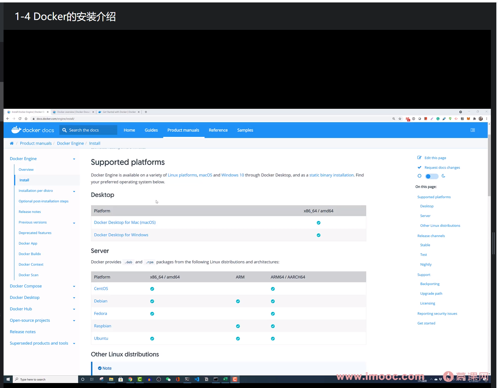Open the Reference nav item

tap(218, 130)
